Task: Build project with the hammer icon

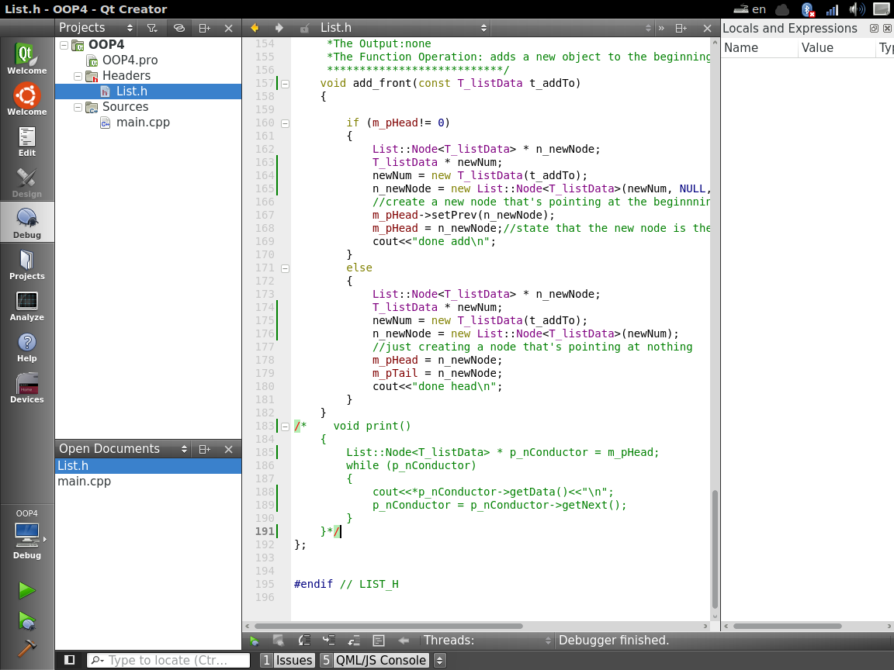Action: click(x=27, y=648)
